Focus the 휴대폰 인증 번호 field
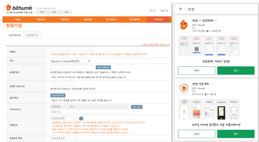Image resolution: width=259 pixels, height=142 pixels. click(63, 84)
